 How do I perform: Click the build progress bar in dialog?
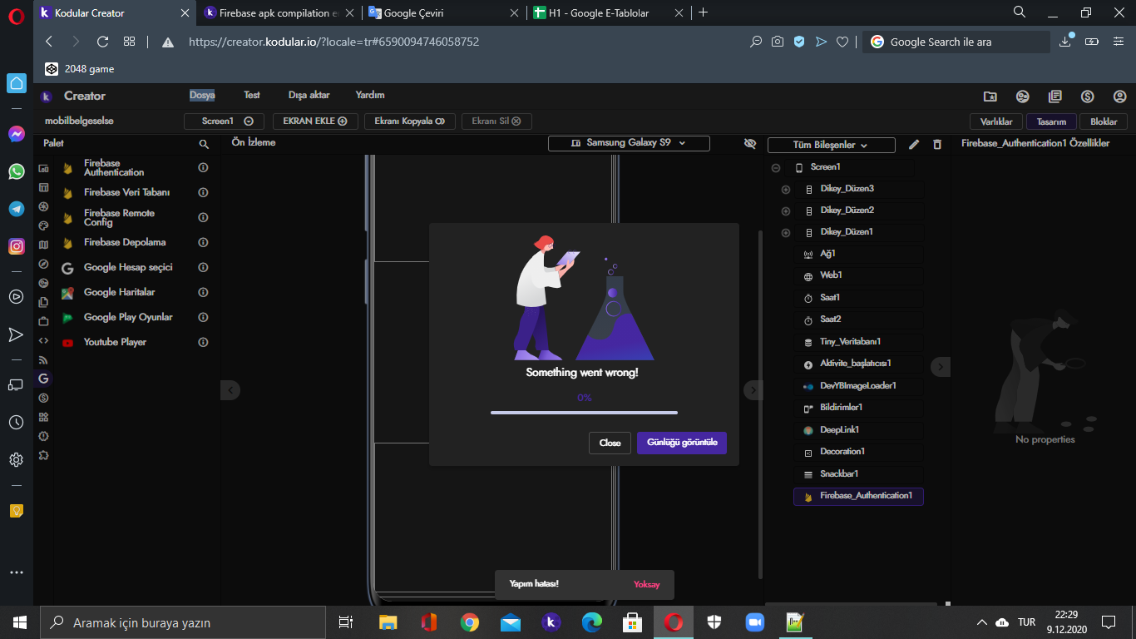(x=584, y=412)
